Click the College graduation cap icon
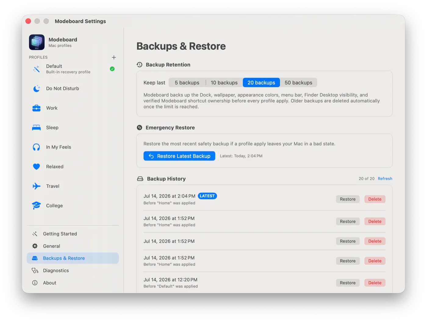The image size is (427, 322). point(36,206)
